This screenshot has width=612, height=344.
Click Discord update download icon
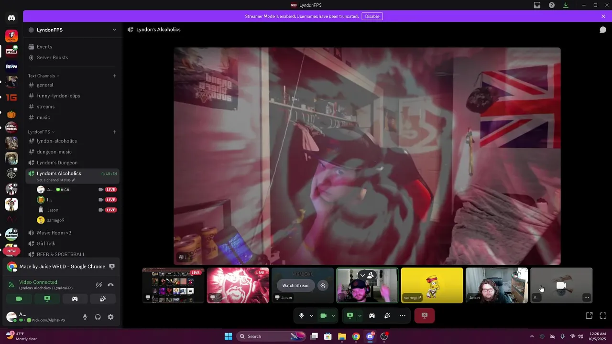click(x=566, y=5)
